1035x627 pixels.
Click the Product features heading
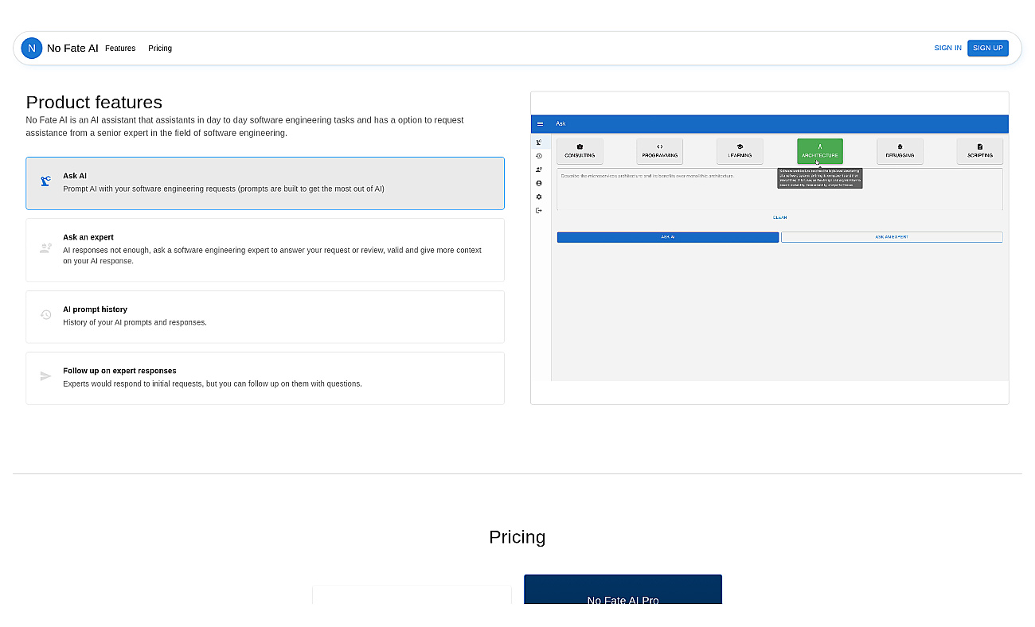pos(94,102)
